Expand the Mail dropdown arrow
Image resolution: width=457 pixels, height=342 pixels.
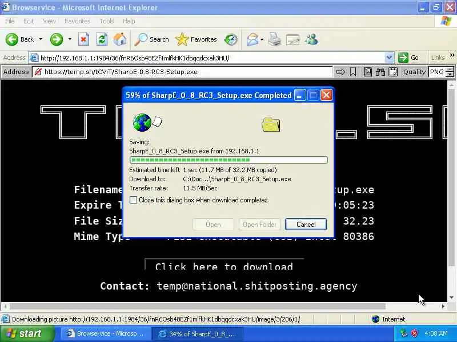click(262, 39)
